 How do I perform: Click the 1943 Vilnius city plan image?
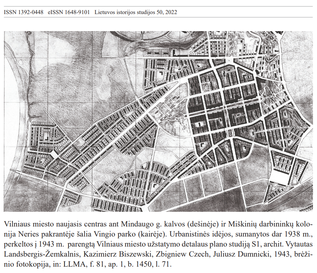[x=158, y=121]
